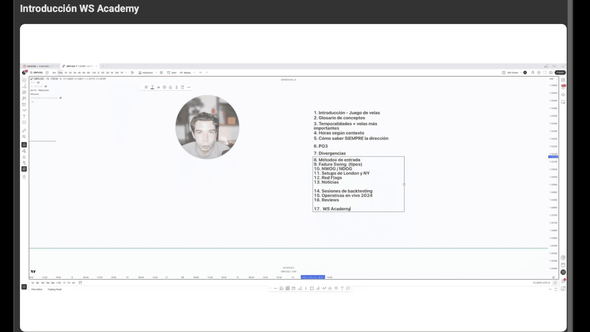Start bar Replay mode
This screenshot has height=332, width=590.
click(186, 73)
